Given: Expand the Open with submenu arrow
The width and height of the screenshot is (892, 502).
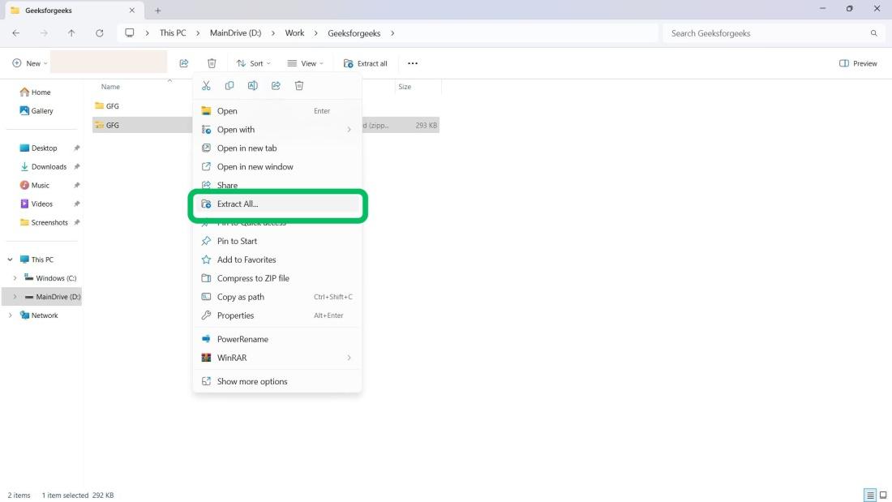Looking at the screenshot, I should point(349,130).
